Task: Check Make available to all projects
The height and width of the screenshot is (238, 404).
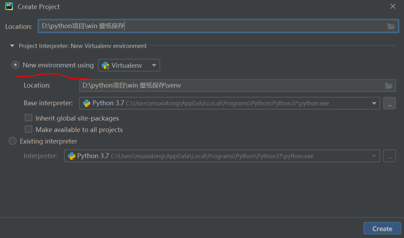Action: coord(28,130)
